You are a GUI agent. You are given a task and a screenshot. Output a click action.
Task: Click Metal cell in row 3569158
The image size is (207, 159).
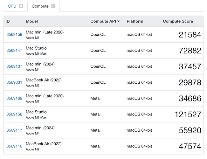(95, 114)
